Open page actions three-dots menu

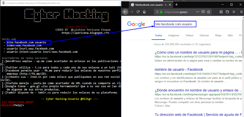197,12
